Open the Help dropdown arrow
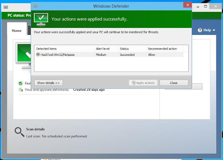The height and width of the screenshot is (160, 223). (214, 30)
